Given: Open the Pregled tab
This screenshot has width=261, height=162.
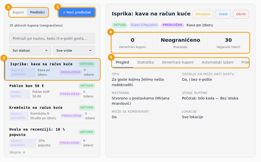Looking at the screenshot, I should 122,62.
